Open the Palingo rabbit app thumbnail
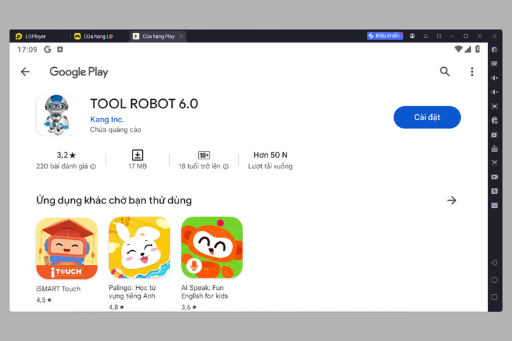Viewport: 512px width, 341px height. click(140, 248)
